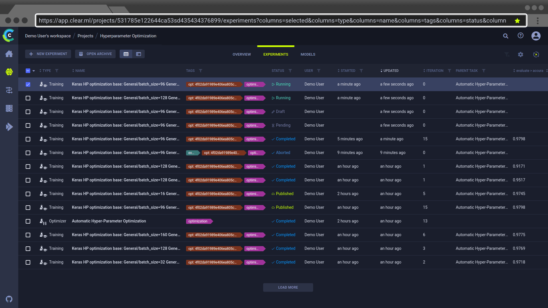
Task: Switch to the MODELS tab
Action: [x=308, y=54]
